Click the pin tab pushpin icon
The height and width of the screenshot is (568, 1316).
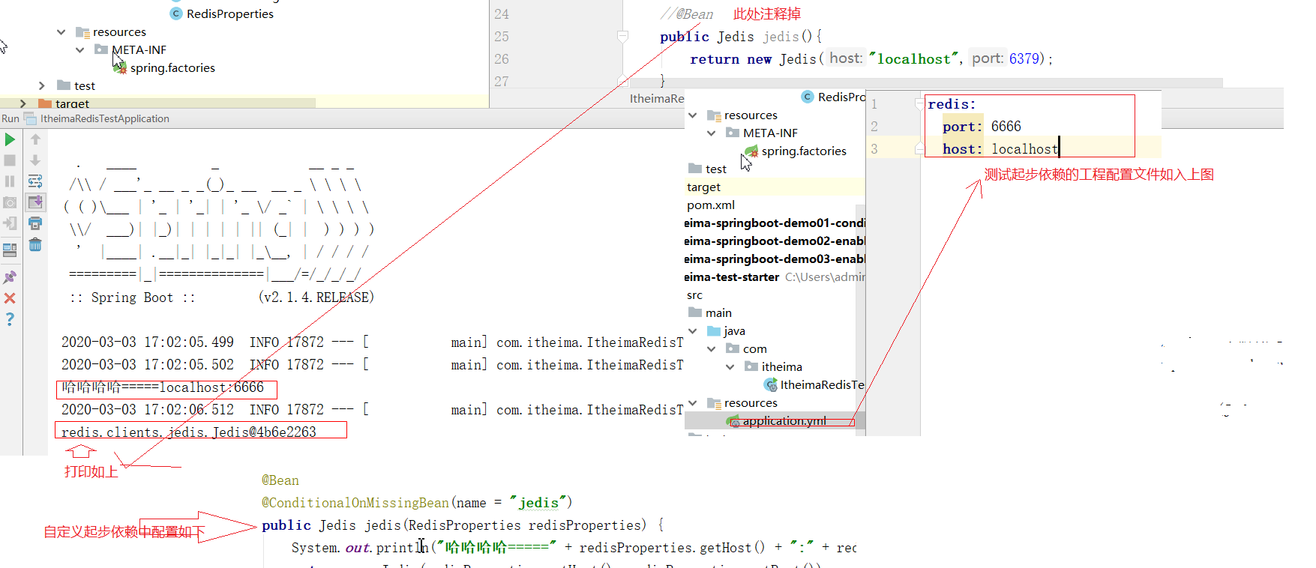coord(10,277)
